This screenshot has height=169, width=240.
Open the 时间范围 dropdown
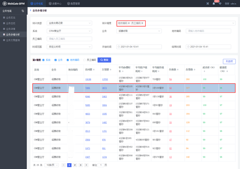click(x=69, y=47)
